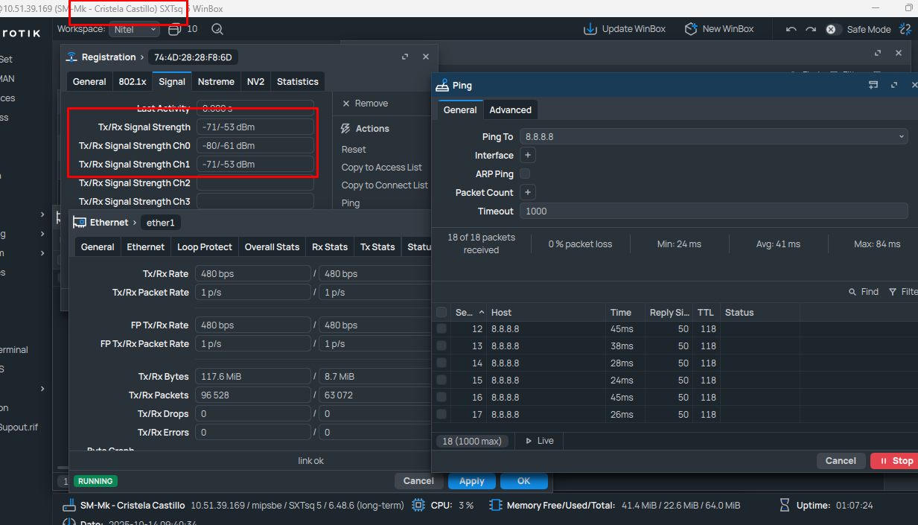The height and width of the screenshot is (525, 918).
Task: Click the Timeout input field
Action: (713, 211)
